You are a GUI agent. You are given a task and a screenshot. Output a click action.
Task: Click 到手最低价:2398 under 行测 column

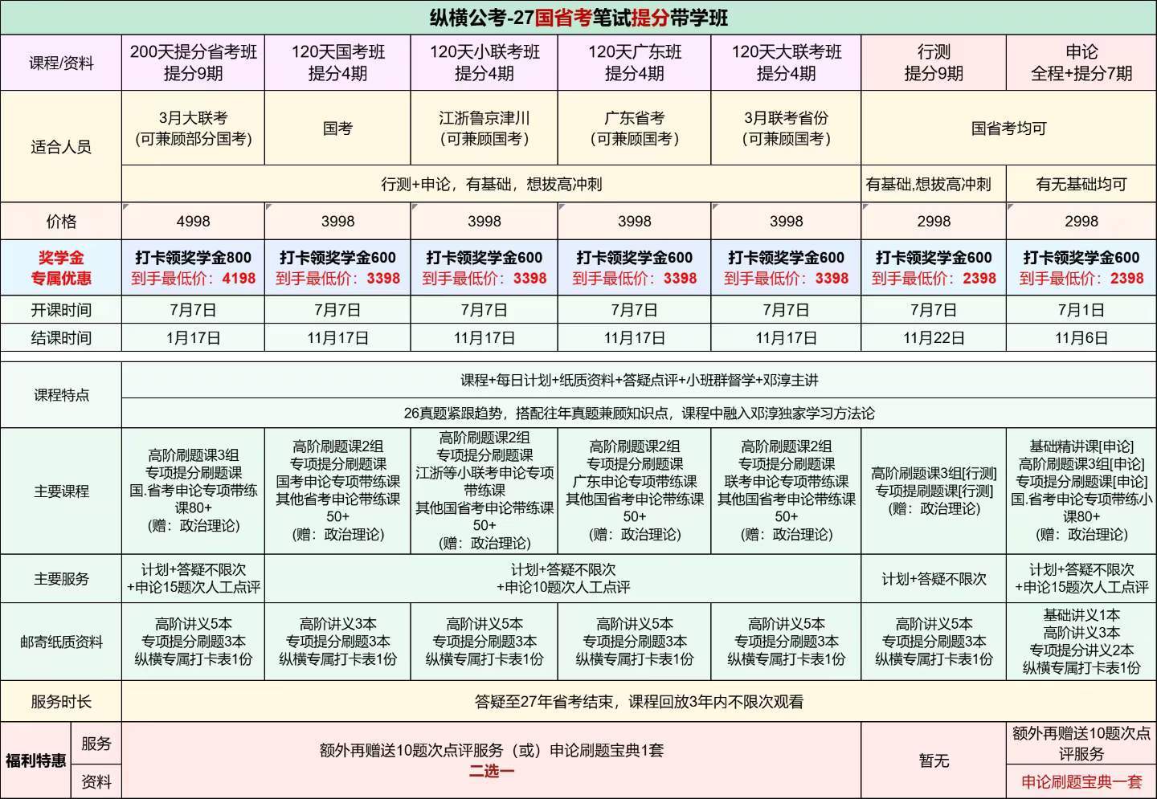[x=934, y=278]
